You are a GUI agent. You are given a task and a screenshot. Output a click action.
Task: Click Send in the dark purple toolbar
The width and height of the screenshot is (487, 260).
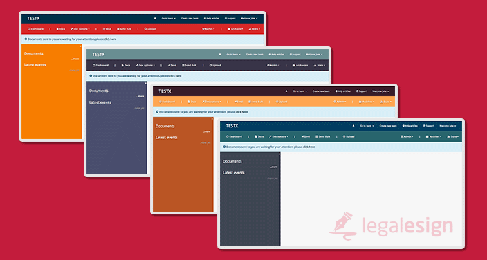coord(172,65)
